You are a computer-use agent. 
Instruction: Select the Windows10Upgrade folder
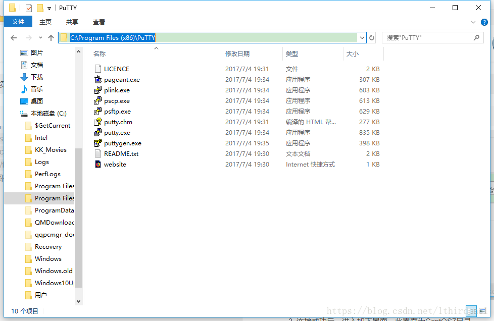coord(54,283)
